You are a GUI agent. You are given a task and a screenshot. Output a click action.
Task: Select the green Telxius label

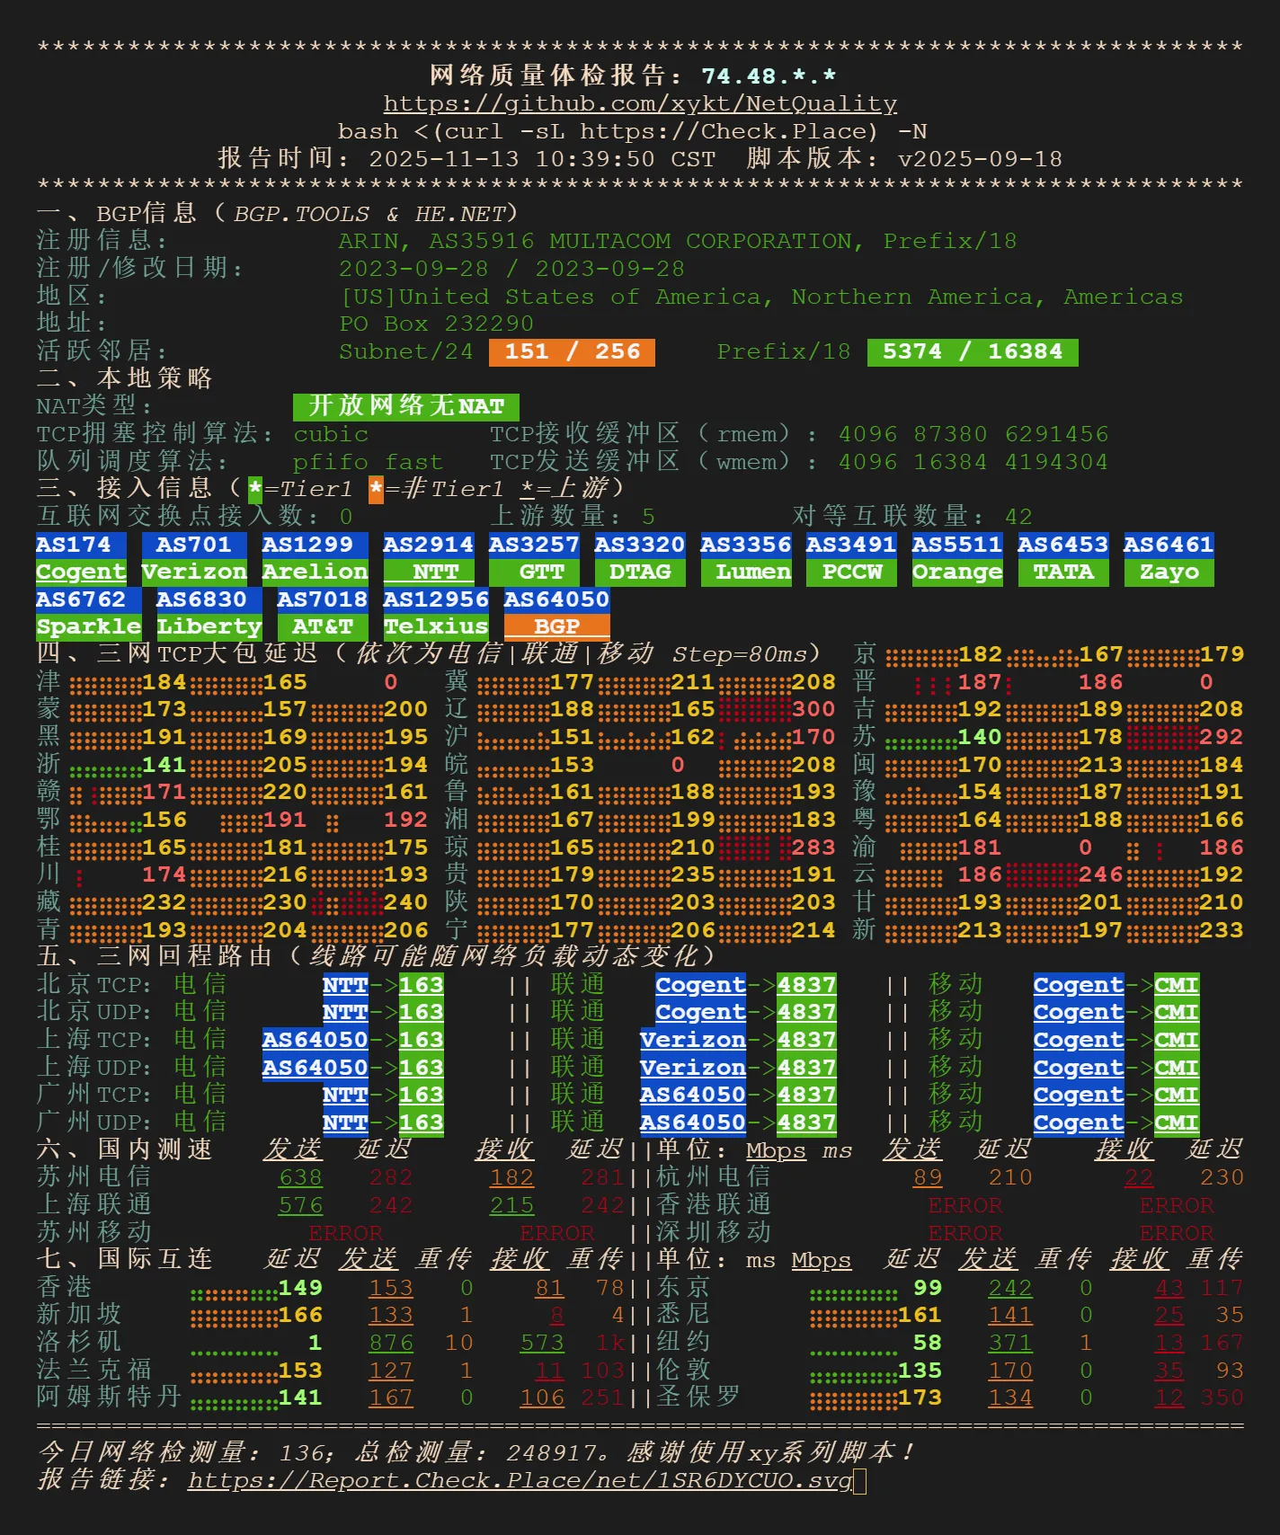point(436,626)
